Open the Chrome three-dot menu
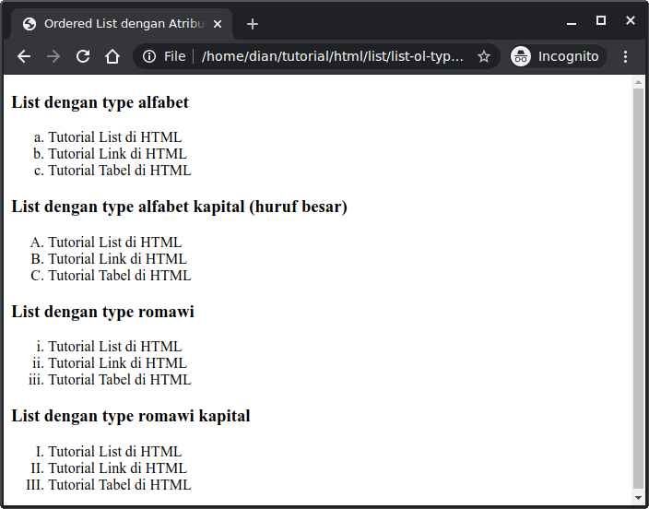Image resolution: width=649 pixels, height=509 pixels. tap(626, 56)
